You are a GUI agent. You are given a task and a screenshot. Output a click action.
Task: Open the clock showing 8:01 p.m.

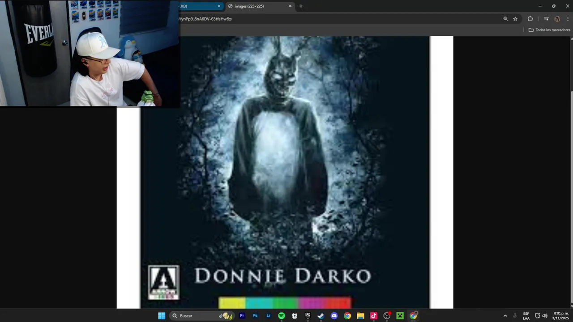561,316
